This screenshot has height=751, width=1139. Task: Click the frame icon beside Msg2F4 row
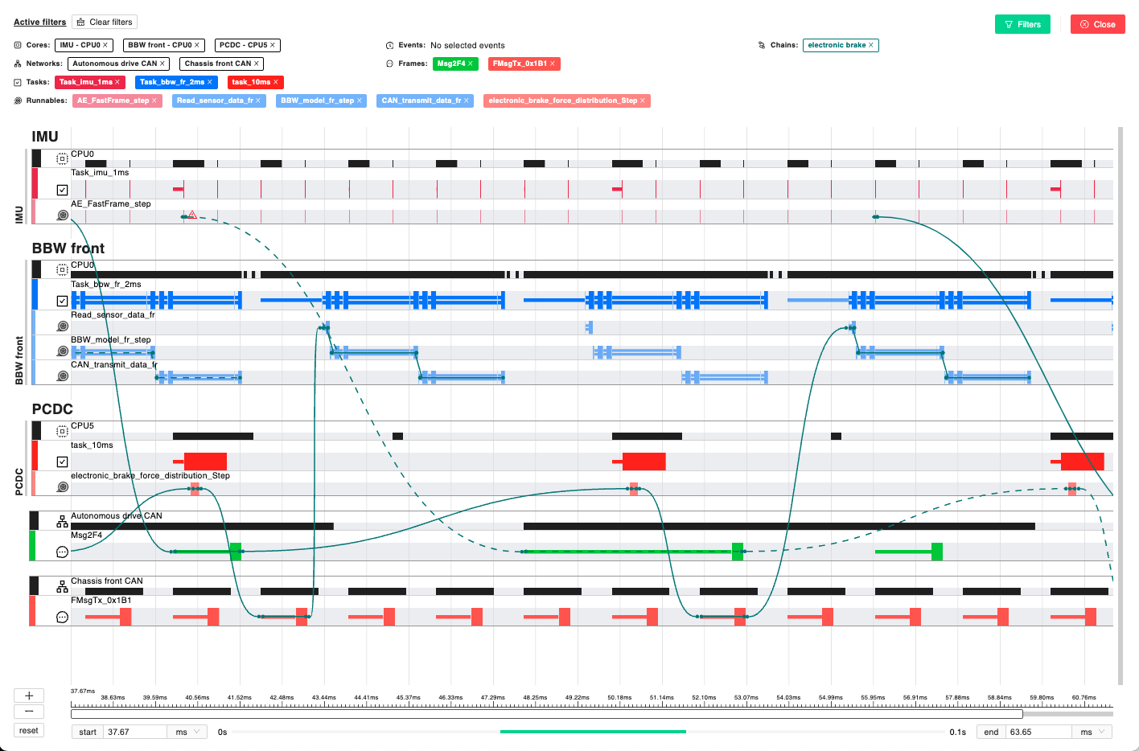pos(62,552)
